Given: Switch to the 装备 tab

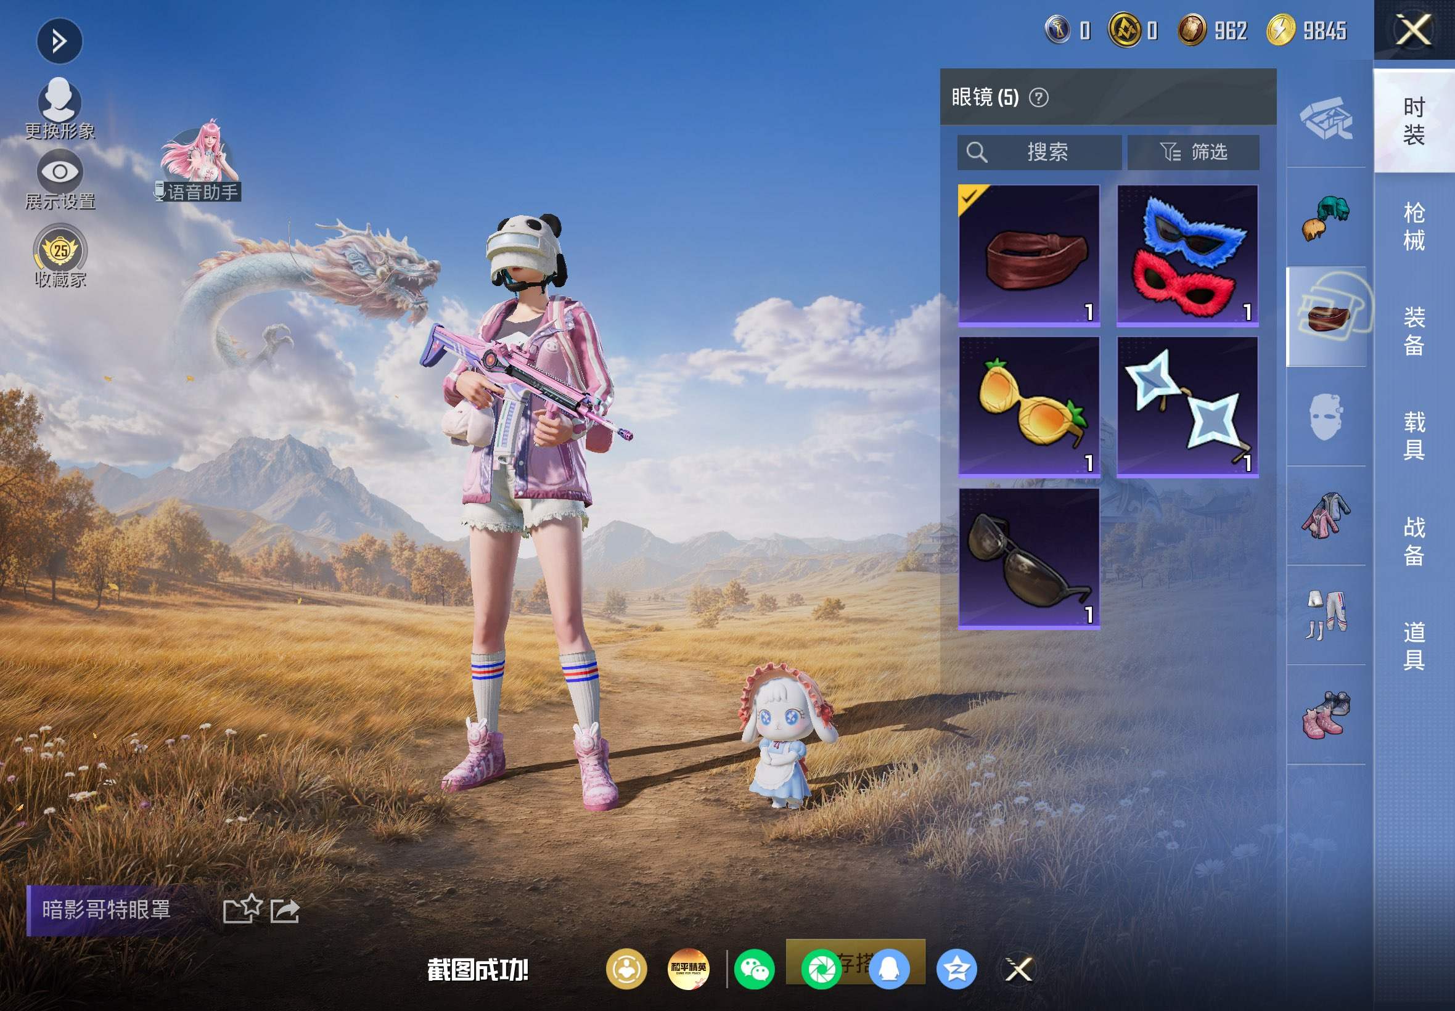Looking at the screenshot, I should click(1414, 331).
